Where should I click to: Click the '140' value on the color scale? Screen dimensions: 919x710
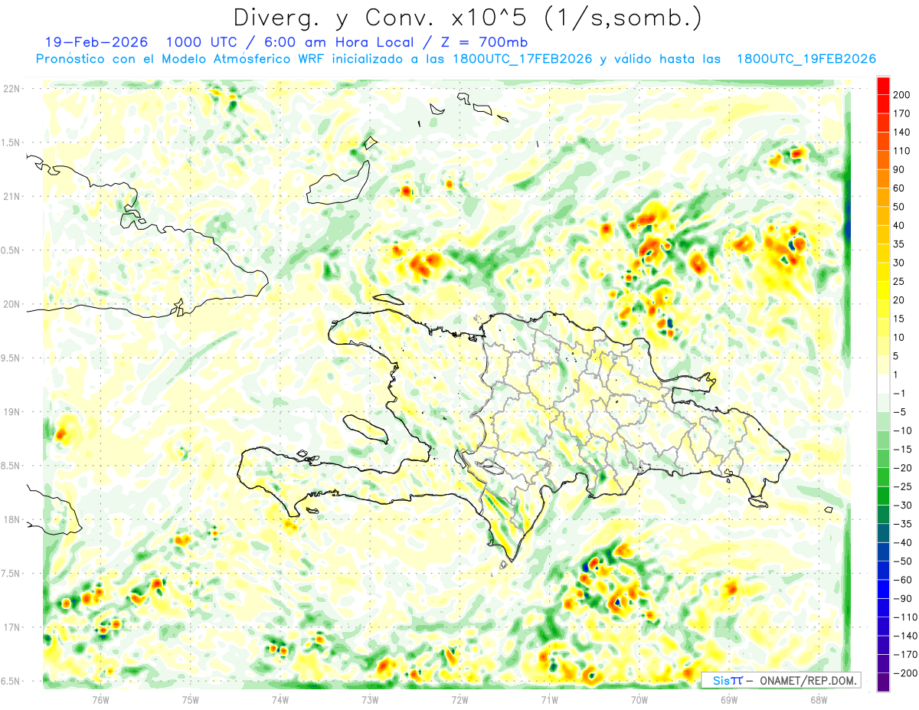click(902, 133)
